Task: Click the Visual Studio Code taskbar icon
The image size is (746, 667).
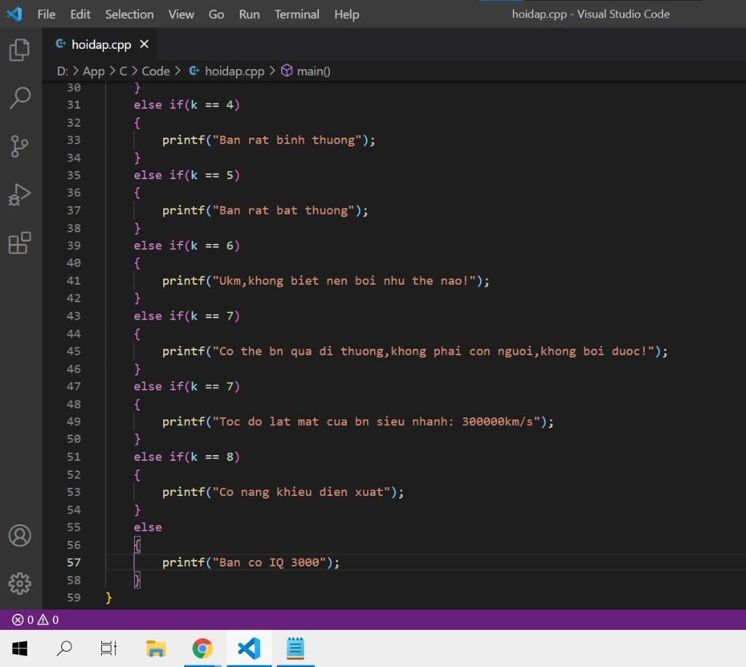Action: pos(249,649)
